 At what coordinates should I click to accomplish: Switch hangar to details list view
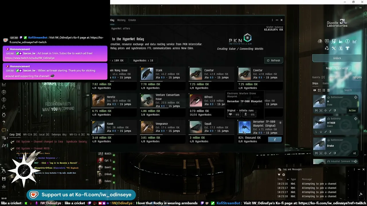324,90
